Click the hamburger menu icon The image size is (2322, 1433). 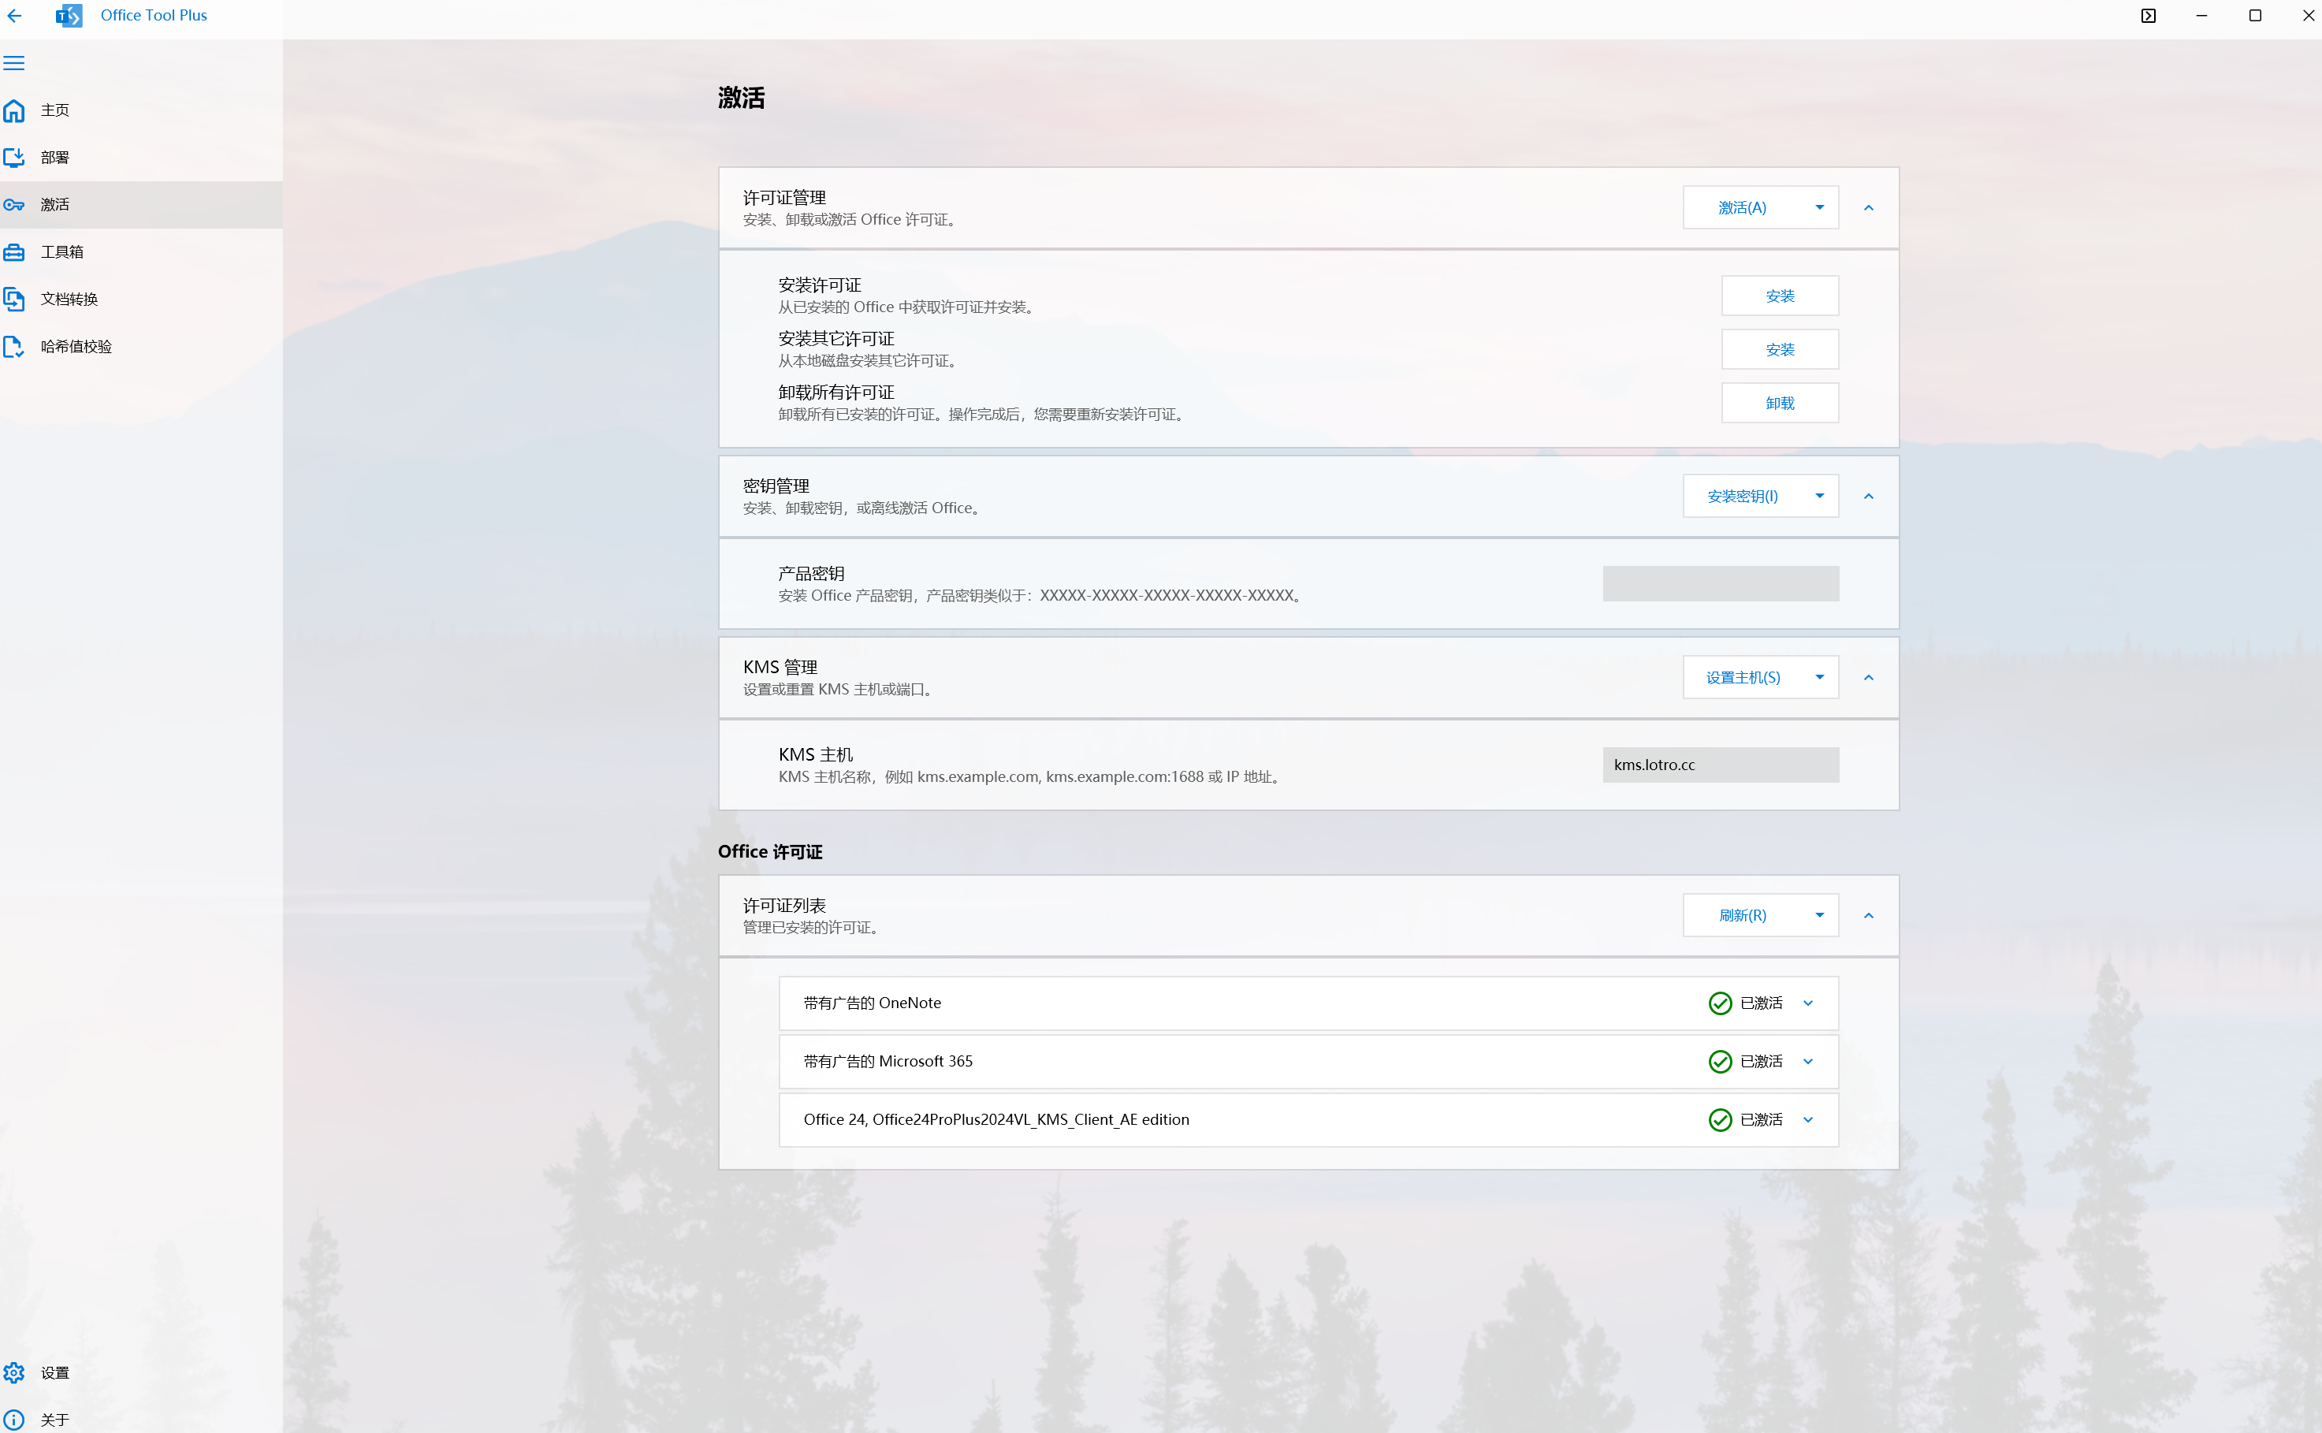(14, 64)
